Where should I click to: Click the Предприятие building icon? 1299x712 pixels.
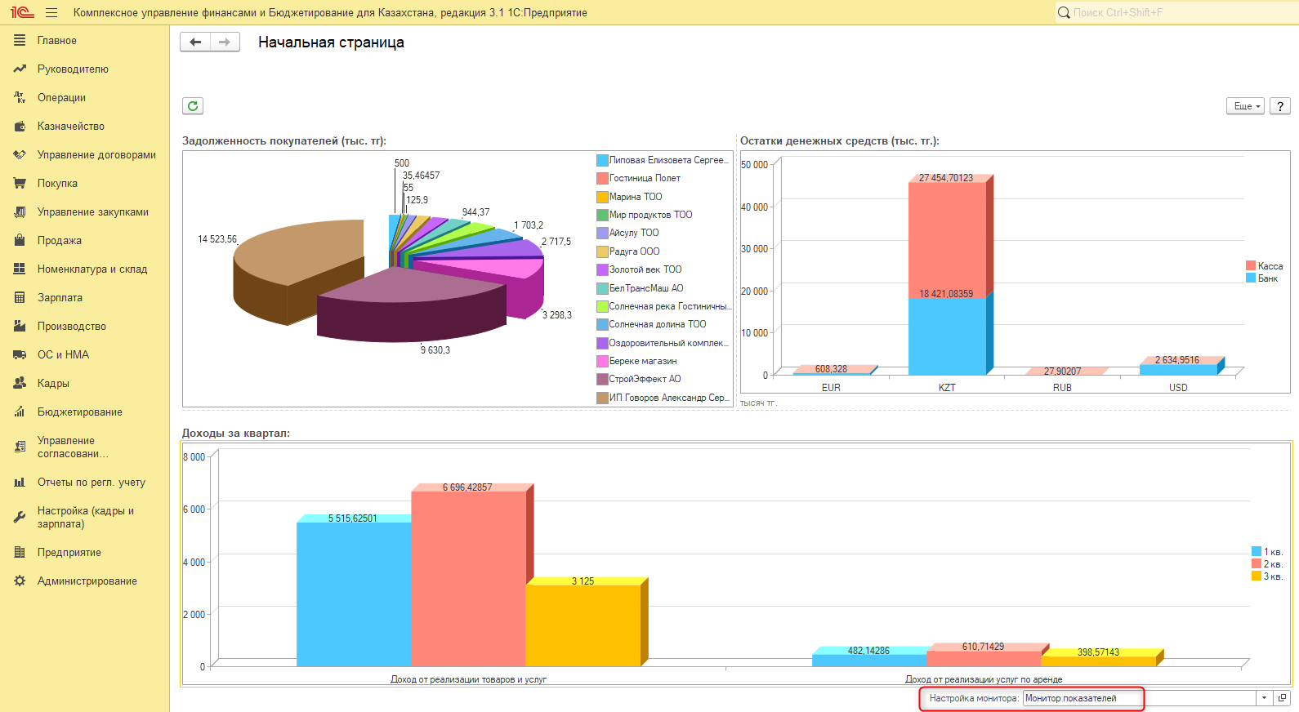[20, 552]
